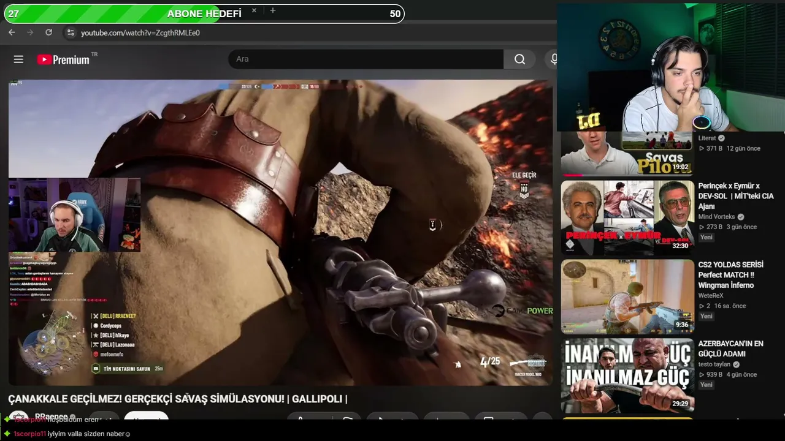Click the "2 16 sa. önce" stats
785x441 pixels.
click(x=722, y=306)
